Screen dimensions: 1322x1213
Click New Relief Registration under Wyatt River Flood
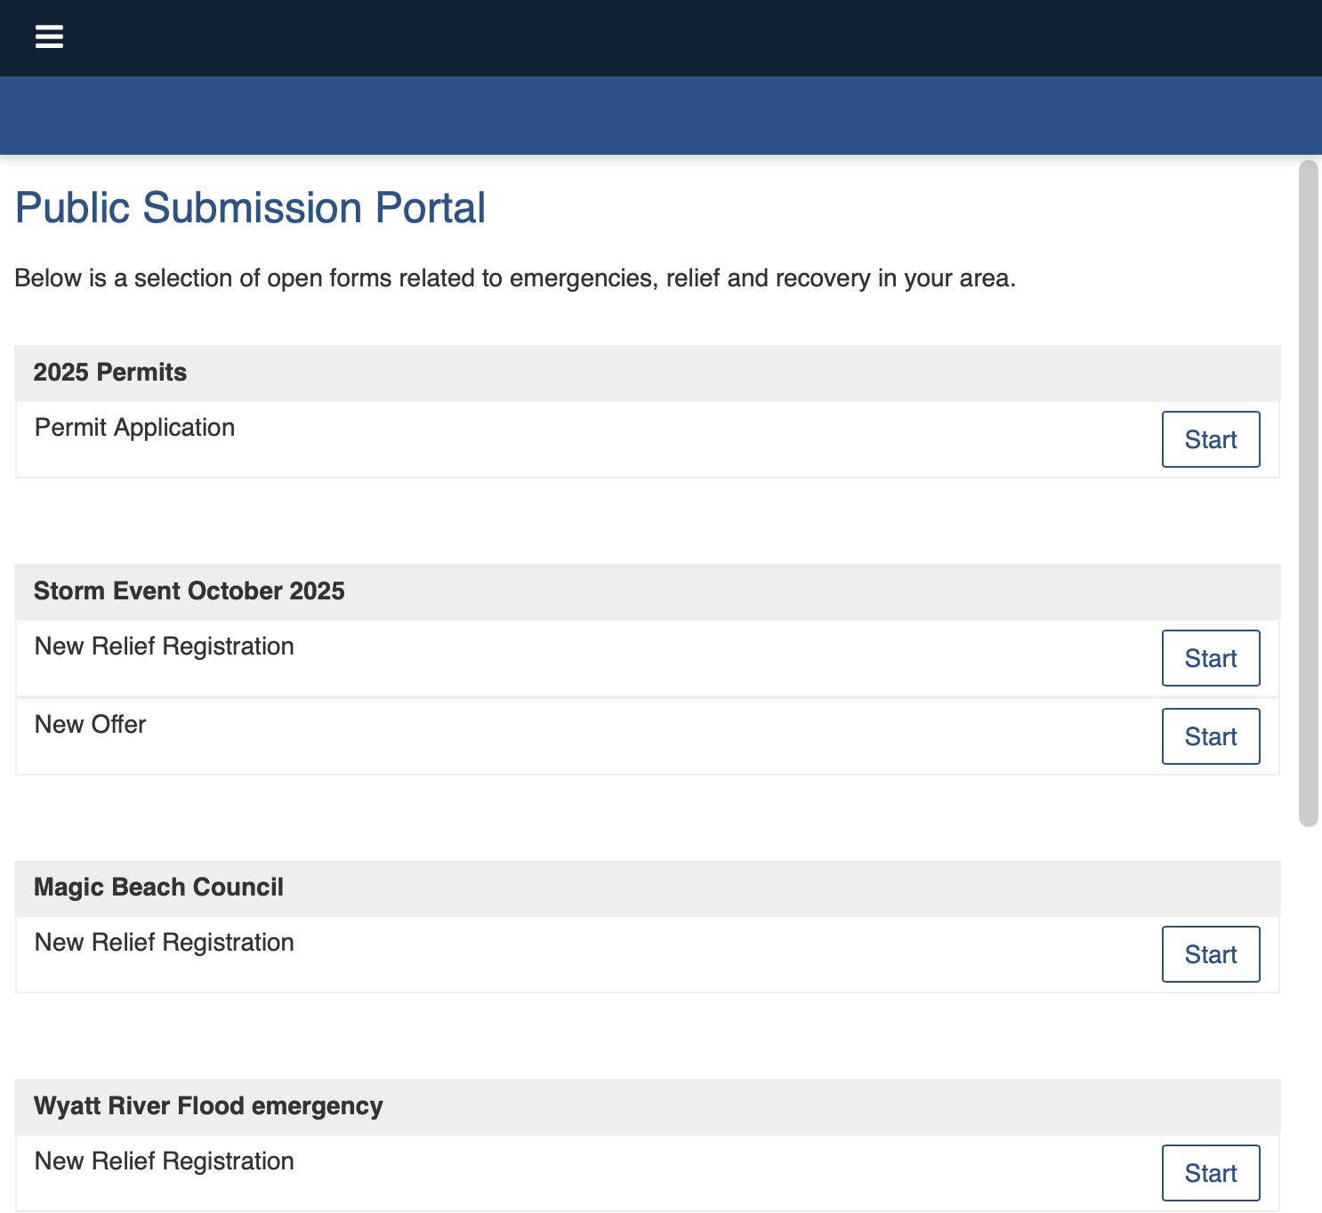[x=164, y=1161]
